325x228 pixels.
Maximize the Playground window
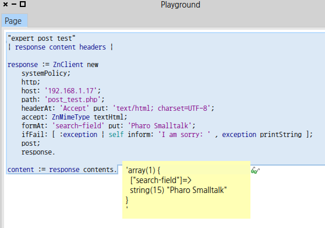pyautogui.click(x=23, y=4)
